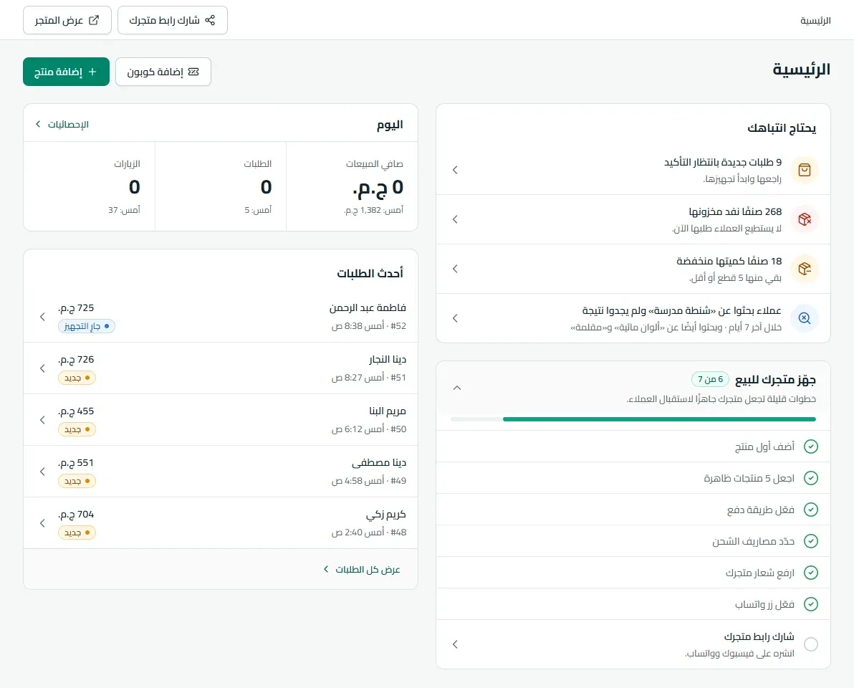The image size is (854, 688).
Task: Click the جديد badge on order #51
Action: click(77, 378)
